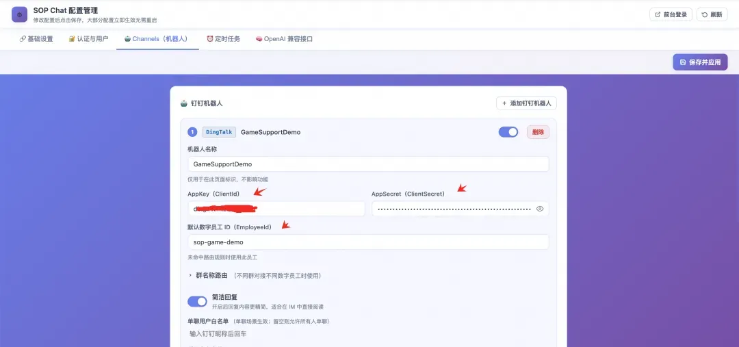Image resolution: width=739 pixels, height=347 pixels.
Task: Click the 刷新 button
Action: [712, 14]
